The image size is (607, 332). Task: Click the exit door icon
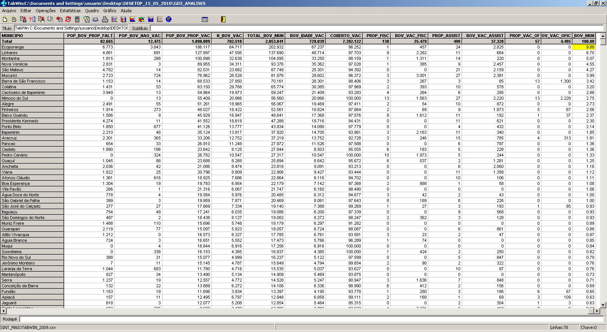tap(223, 19)
